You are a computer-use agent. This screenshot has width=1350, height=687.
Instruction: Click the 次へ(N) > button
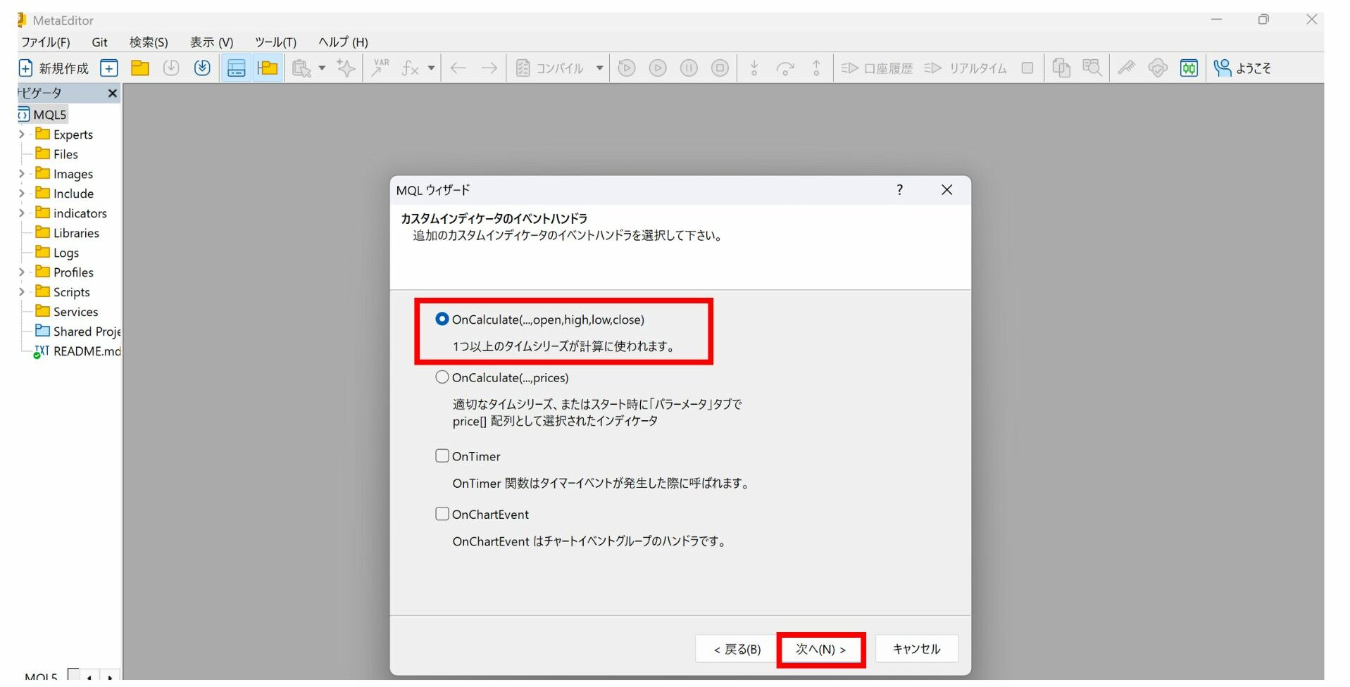[820, 649]
